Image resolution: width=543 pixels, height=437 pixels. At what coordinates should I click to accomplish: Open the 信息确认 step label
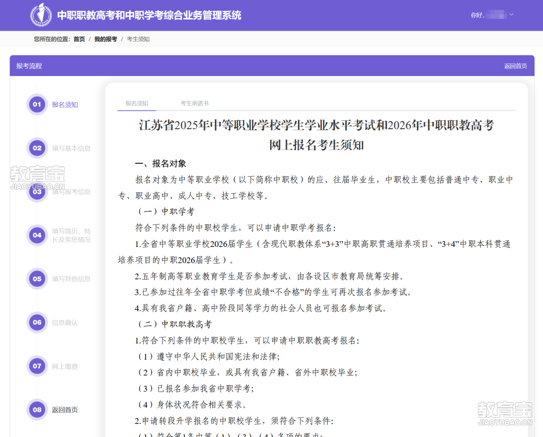click(65, 323)
